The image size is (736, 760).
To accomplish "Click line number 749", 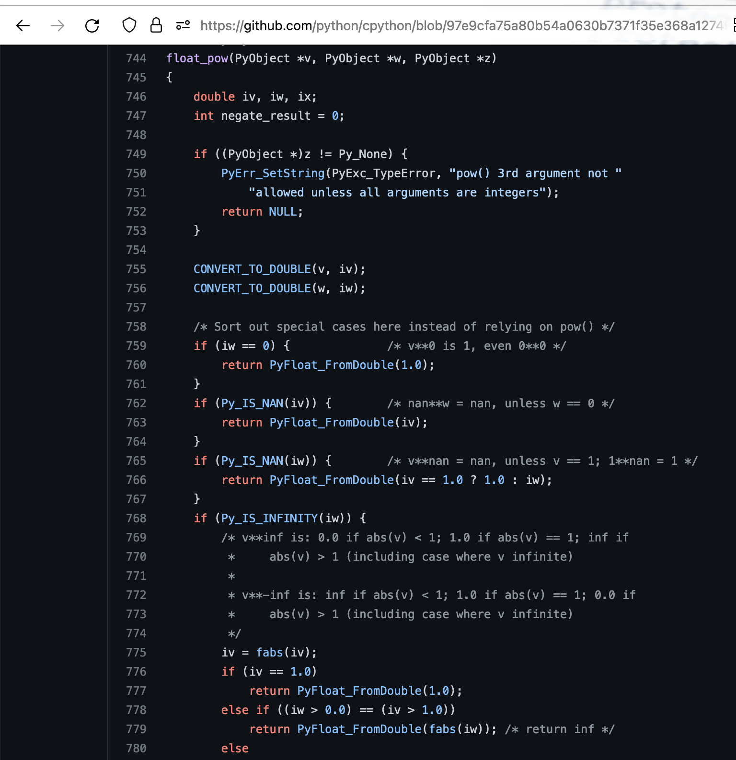I will 136,154.
